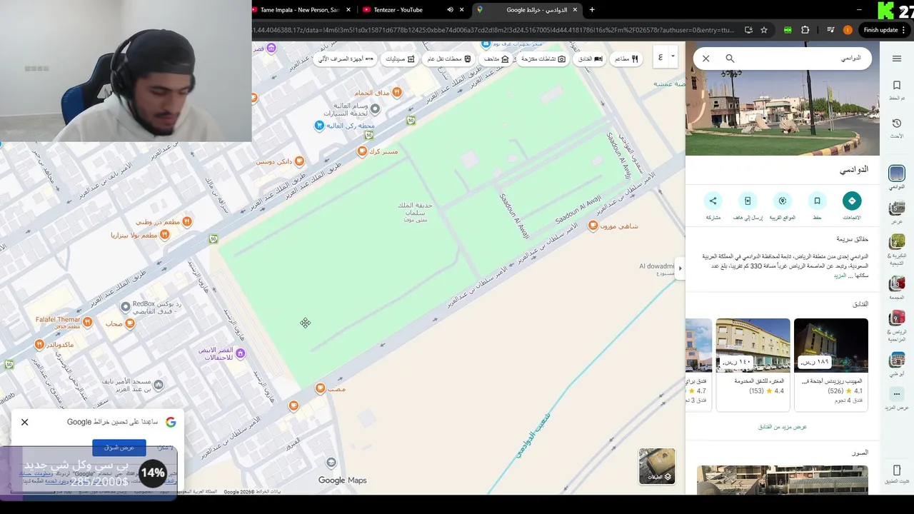Open the 189 ر.س. hotel card
This screenshot has width=914, height=514.
tap(831, 365)
